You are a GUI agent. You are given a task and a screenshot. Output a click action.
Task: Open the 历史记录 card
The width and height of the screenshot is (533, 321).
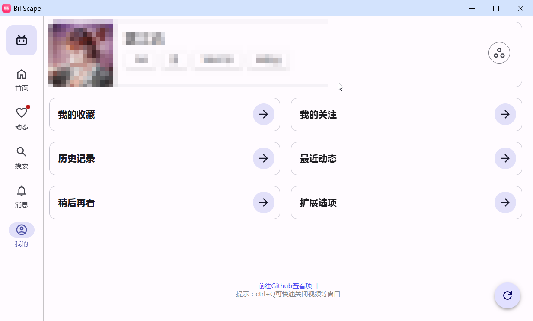point(165,158)
